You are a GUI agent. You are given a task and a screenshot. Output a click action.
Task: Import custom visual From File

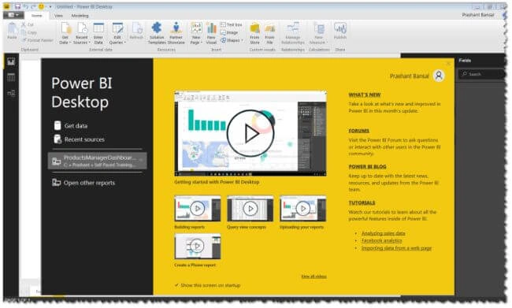[x=269, y=33]
